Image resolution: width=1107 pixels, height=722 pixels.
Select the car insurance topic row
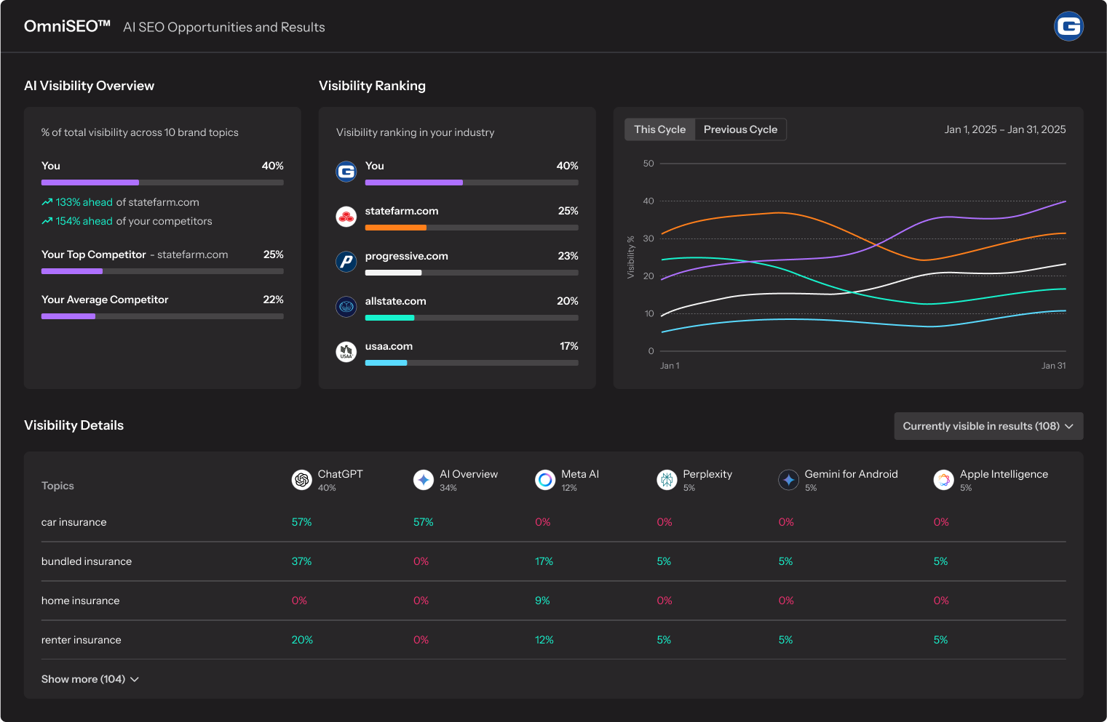[x=74, y=522]
